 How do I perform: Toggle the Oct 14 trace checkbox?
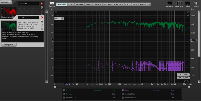[64, 90]
